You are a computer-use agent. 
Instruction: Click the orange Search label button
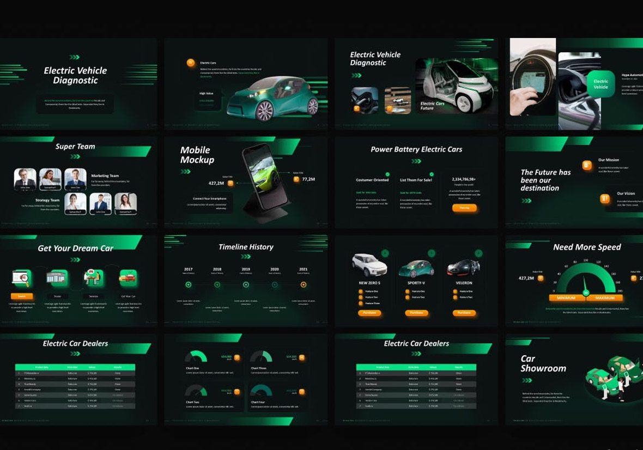pyautogui.click(x=22, y=296)
